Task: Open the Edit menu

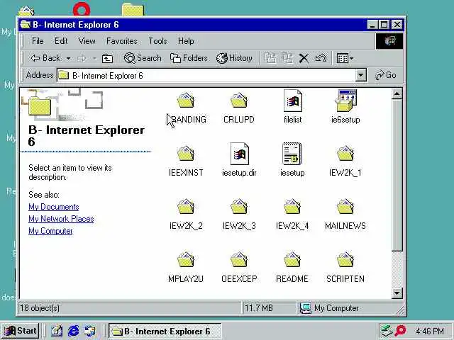Action: (x=61, y=41)
